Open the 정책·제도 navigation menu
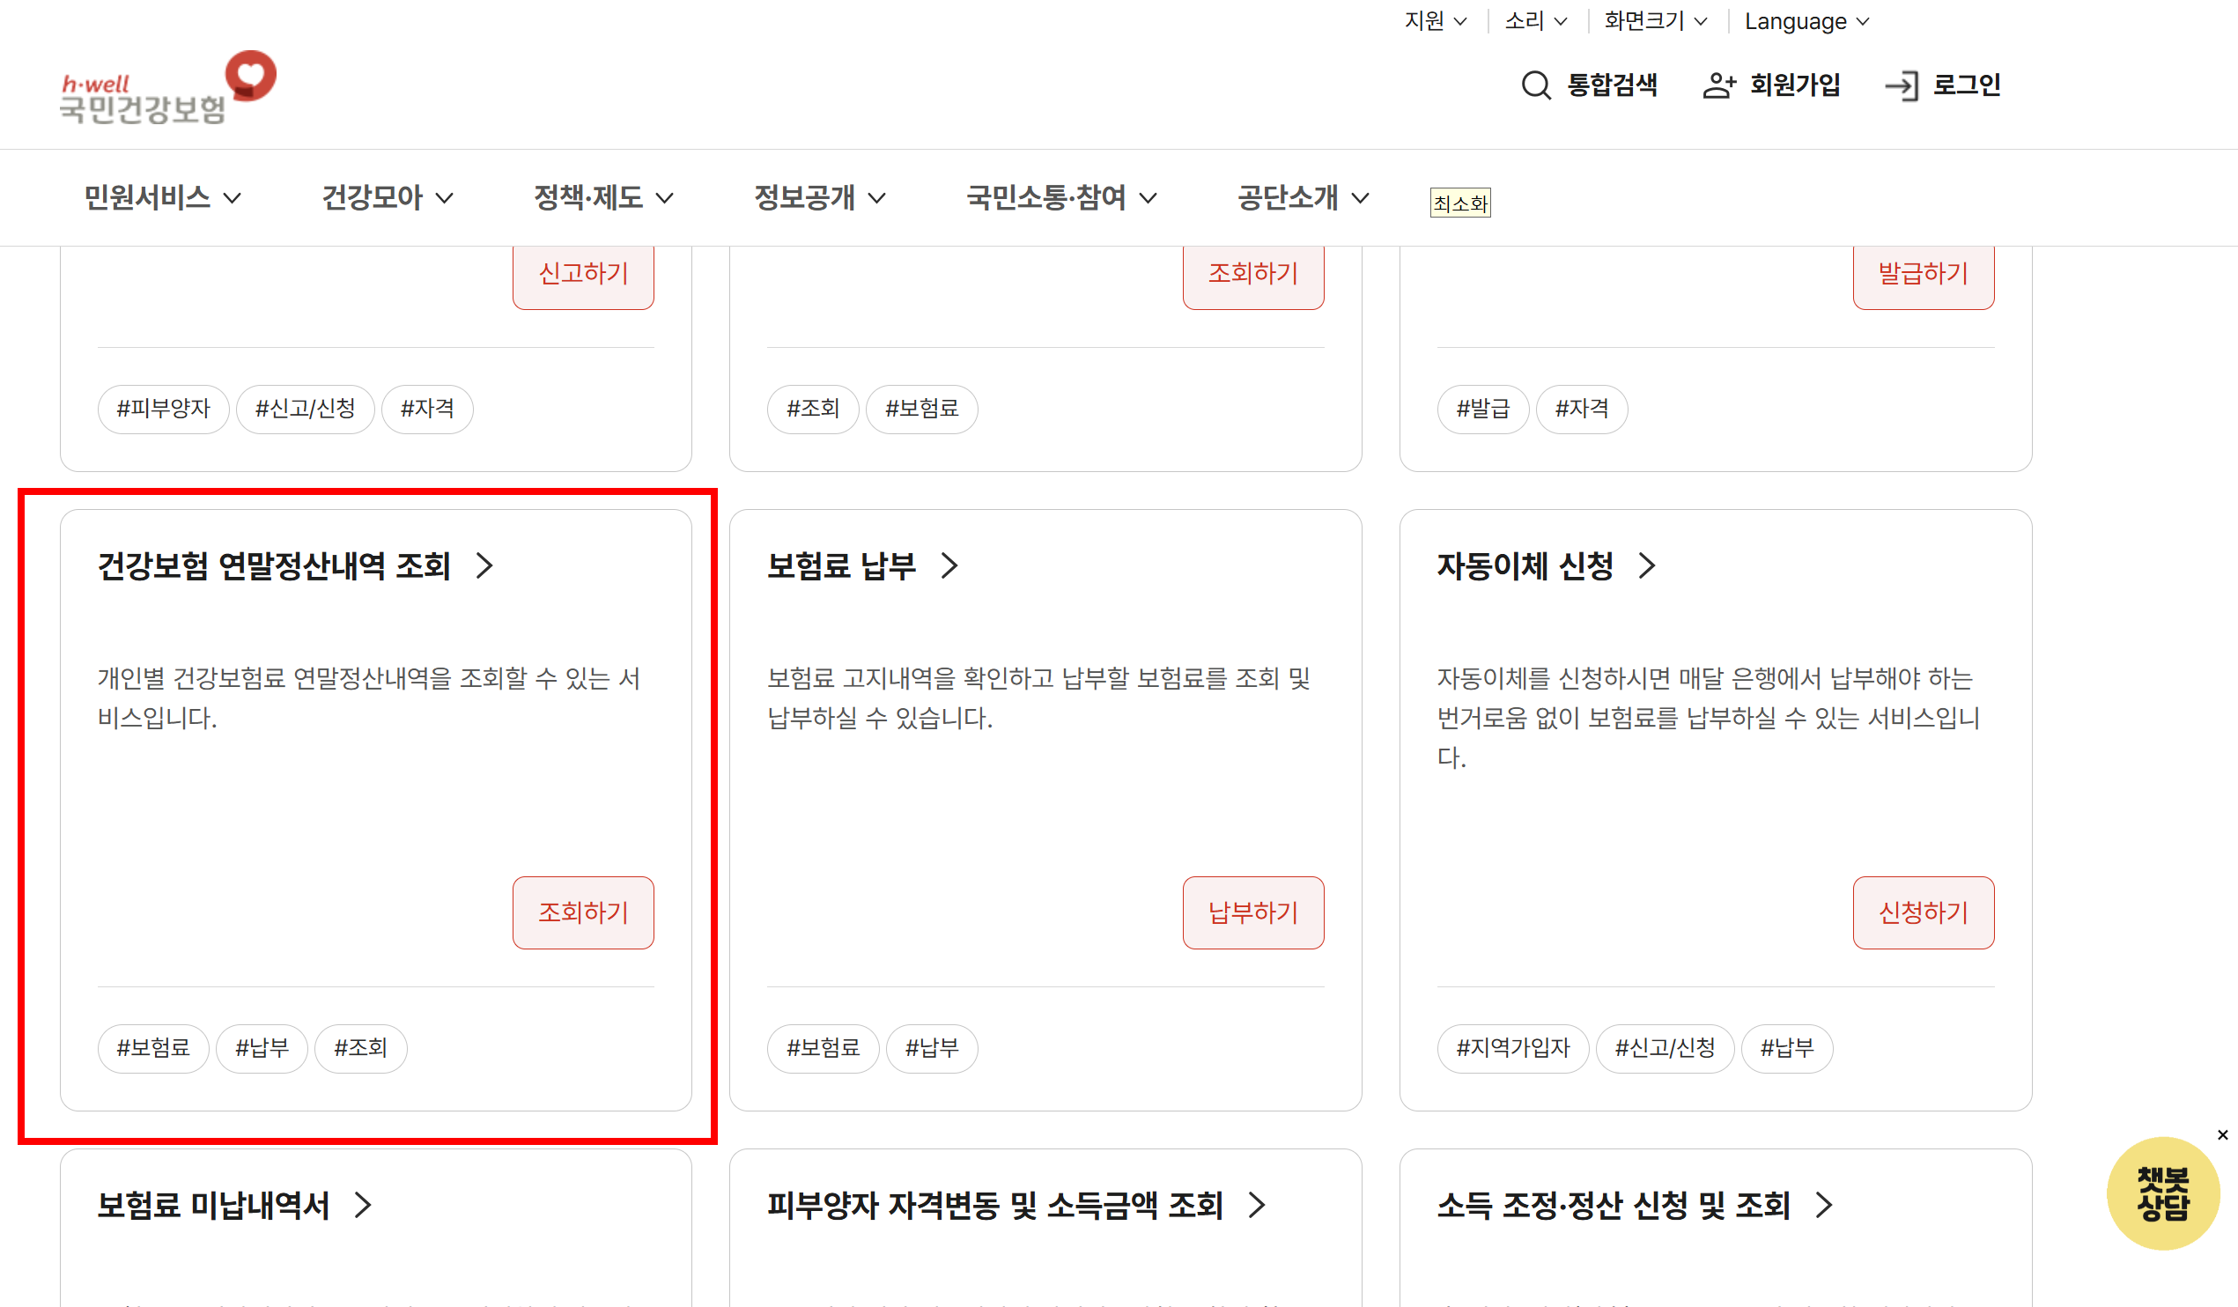2238x1307 pixels. coord(603,197)
